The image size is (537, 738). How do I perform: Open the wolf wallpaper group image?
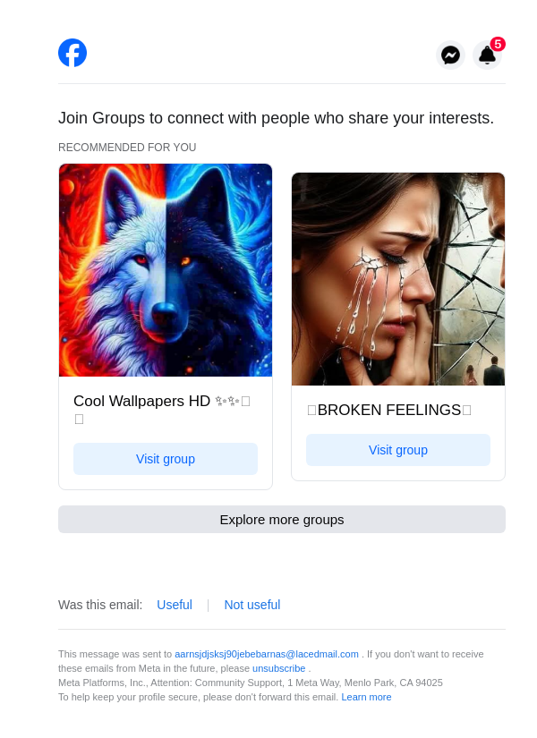166,270
